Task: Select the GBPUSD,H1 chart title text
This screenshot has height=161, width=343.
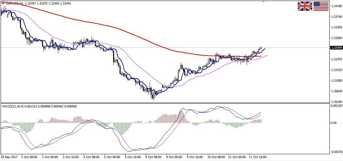Action: 14,4
